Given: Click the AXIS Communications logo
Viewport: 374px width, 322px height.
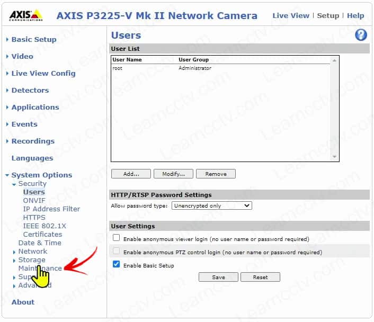Looking at the screenshot, I should point(26,15).
